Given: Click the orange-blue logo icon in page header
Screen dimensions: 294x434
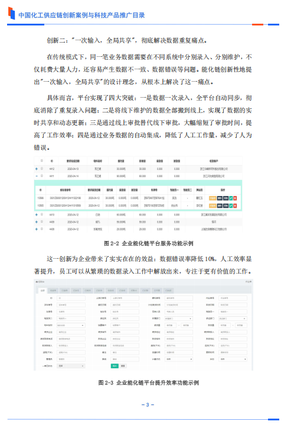Looking at the screenshot, I should tap(12, 13).
